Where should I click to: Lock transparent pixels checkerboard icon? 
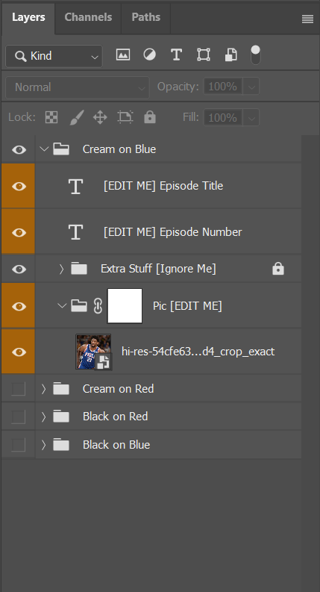pyautogui.click(x=51, y=117)
